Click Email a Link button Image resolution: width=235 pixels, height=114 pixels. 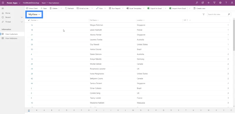(83, 8)
